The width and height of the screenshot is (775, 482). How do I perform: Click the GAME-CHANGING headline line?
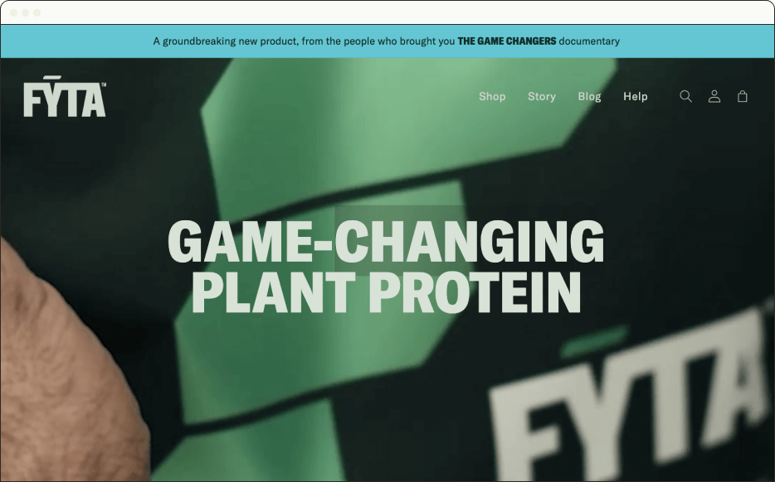click(386, 242)
